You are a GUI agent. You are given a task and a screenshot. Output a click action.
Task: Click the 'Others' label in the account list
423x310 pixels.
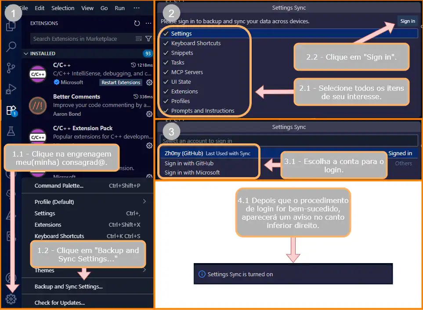tap(403, 163)
